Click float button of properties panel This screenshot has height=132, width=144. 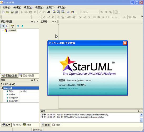point(32,80)
